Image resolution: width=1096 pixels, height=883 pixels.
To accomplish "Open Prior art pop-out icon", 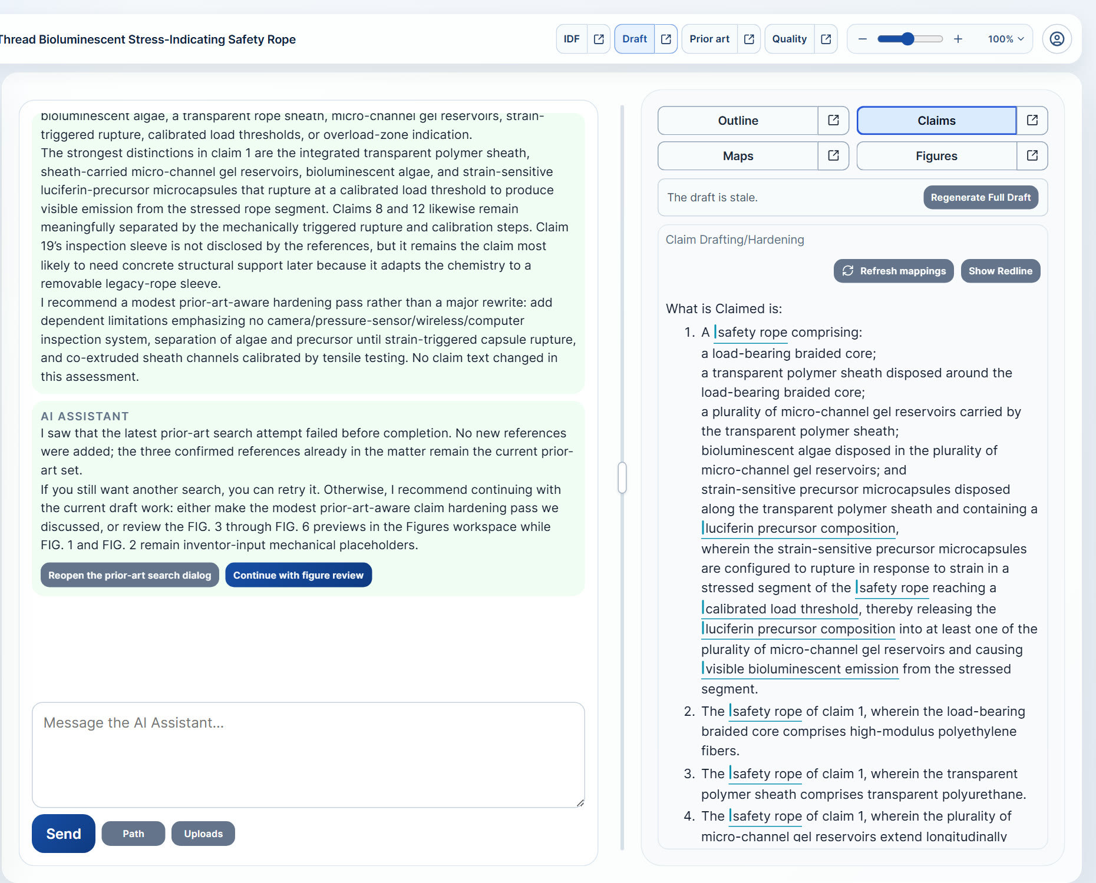I will pyautogui.click(x=749, y=39).
